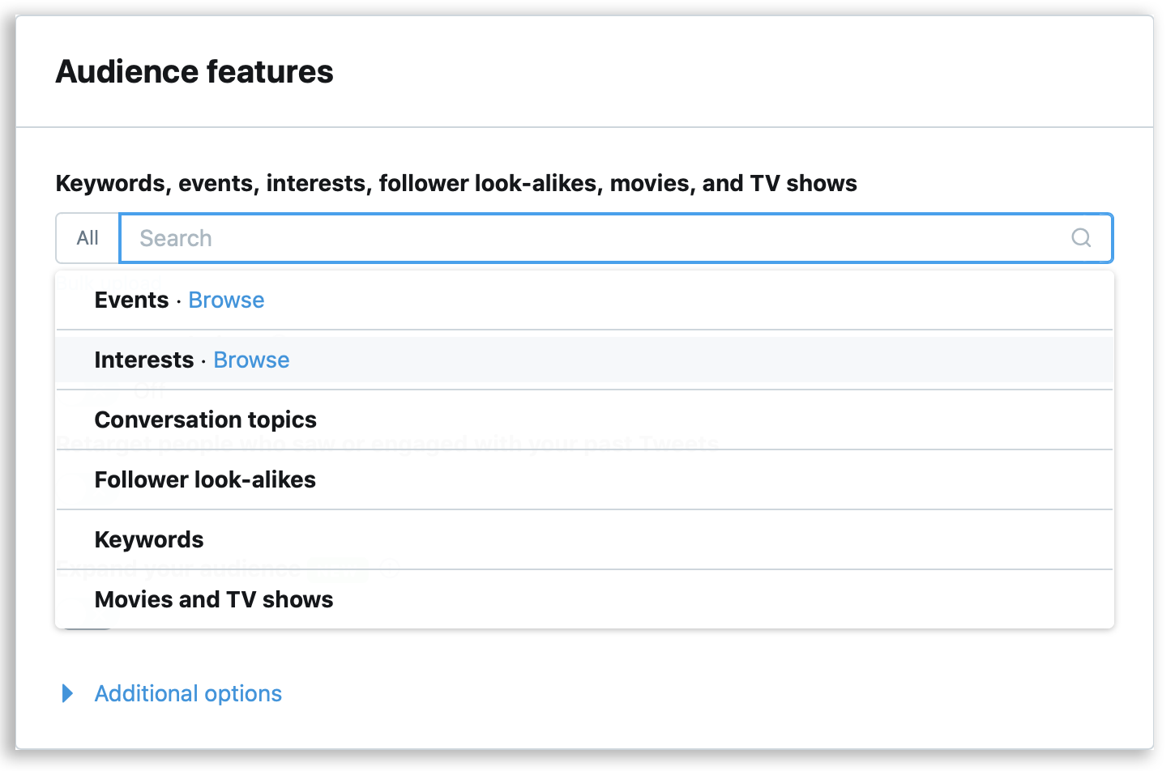The width and height of the screenshot is (1175, 771).
Task: Click the Additional options link text
Action: [x=188, y=693]
